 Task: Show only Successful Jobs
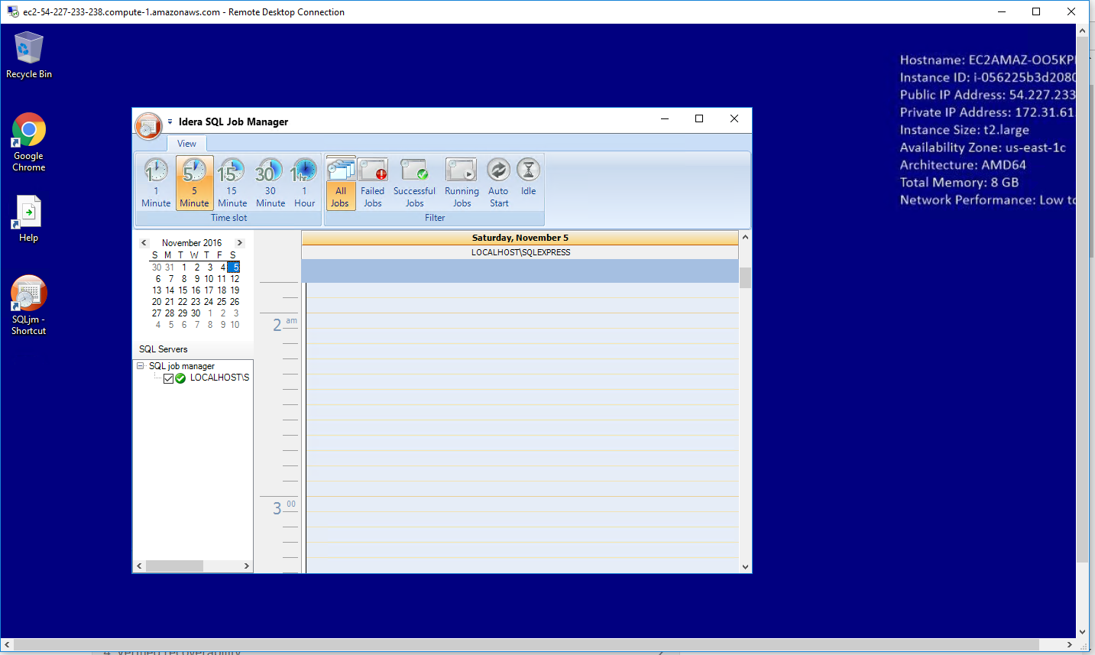(414, 183)
